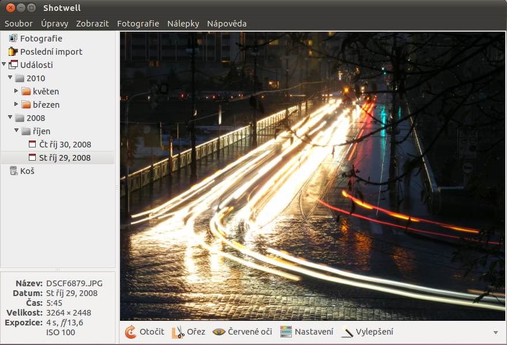Expand the květen month node

tap(16, 91)
